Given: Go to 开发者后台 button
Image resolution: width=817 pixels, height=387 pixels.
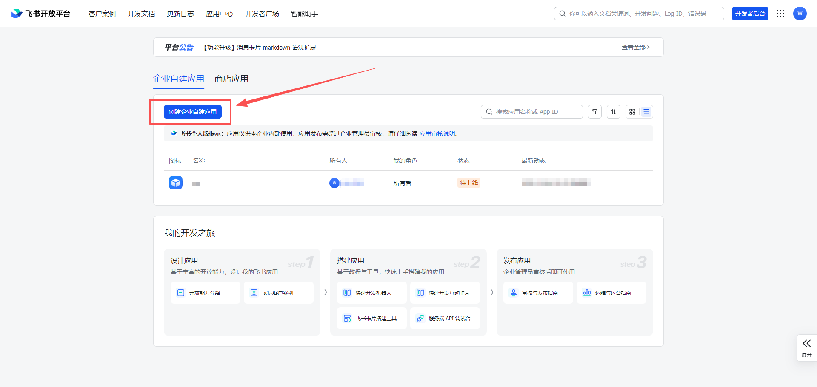Looking at the screenshot, I should pyautogui.click(x=750, y=14).
